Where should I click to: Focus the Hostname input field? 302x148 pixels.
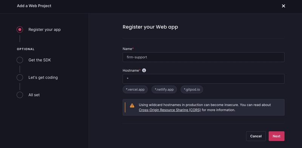point(203,79)
